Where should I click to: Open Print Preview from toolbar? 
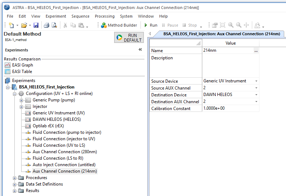[x=54, y=25]
